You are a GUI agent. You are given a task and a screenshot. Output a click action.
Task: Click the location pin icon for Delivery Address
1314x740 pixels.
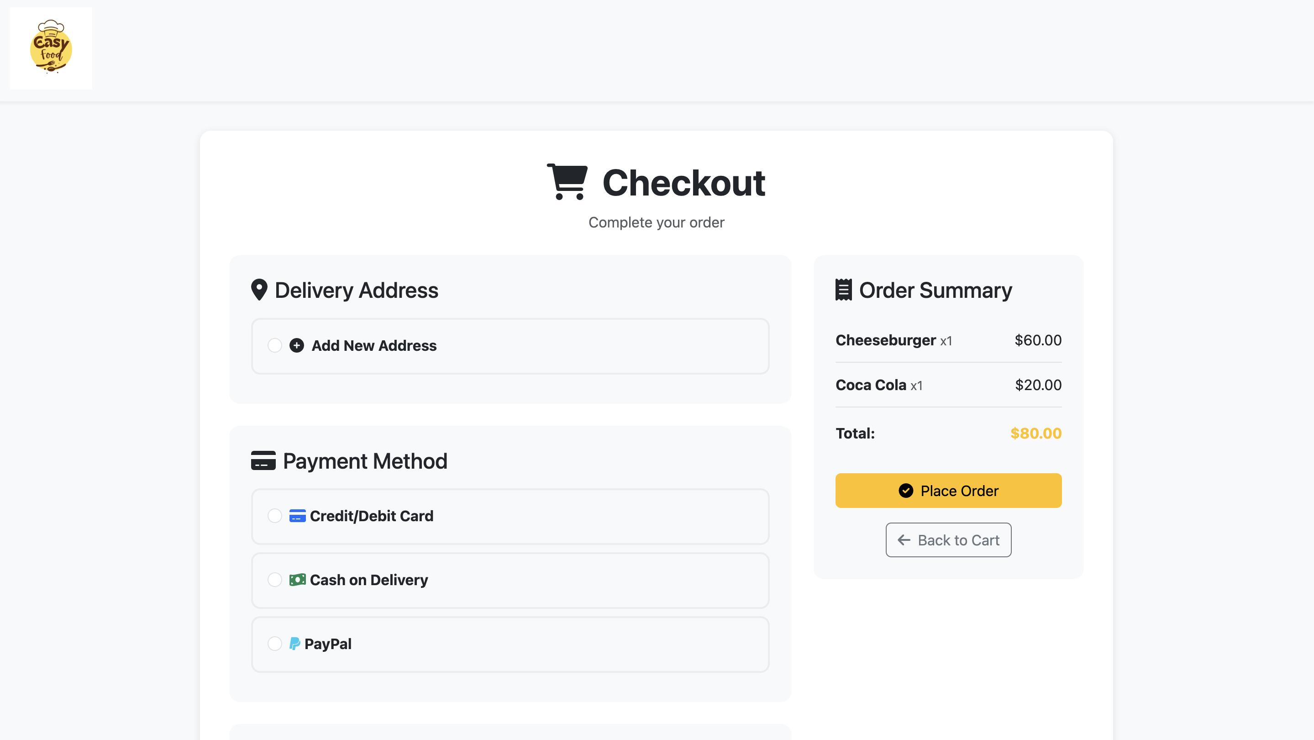(x=259, y=290)
